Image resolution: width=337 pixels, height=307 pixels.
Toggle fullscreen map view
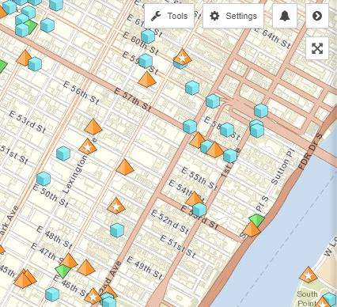pos(317,48)
